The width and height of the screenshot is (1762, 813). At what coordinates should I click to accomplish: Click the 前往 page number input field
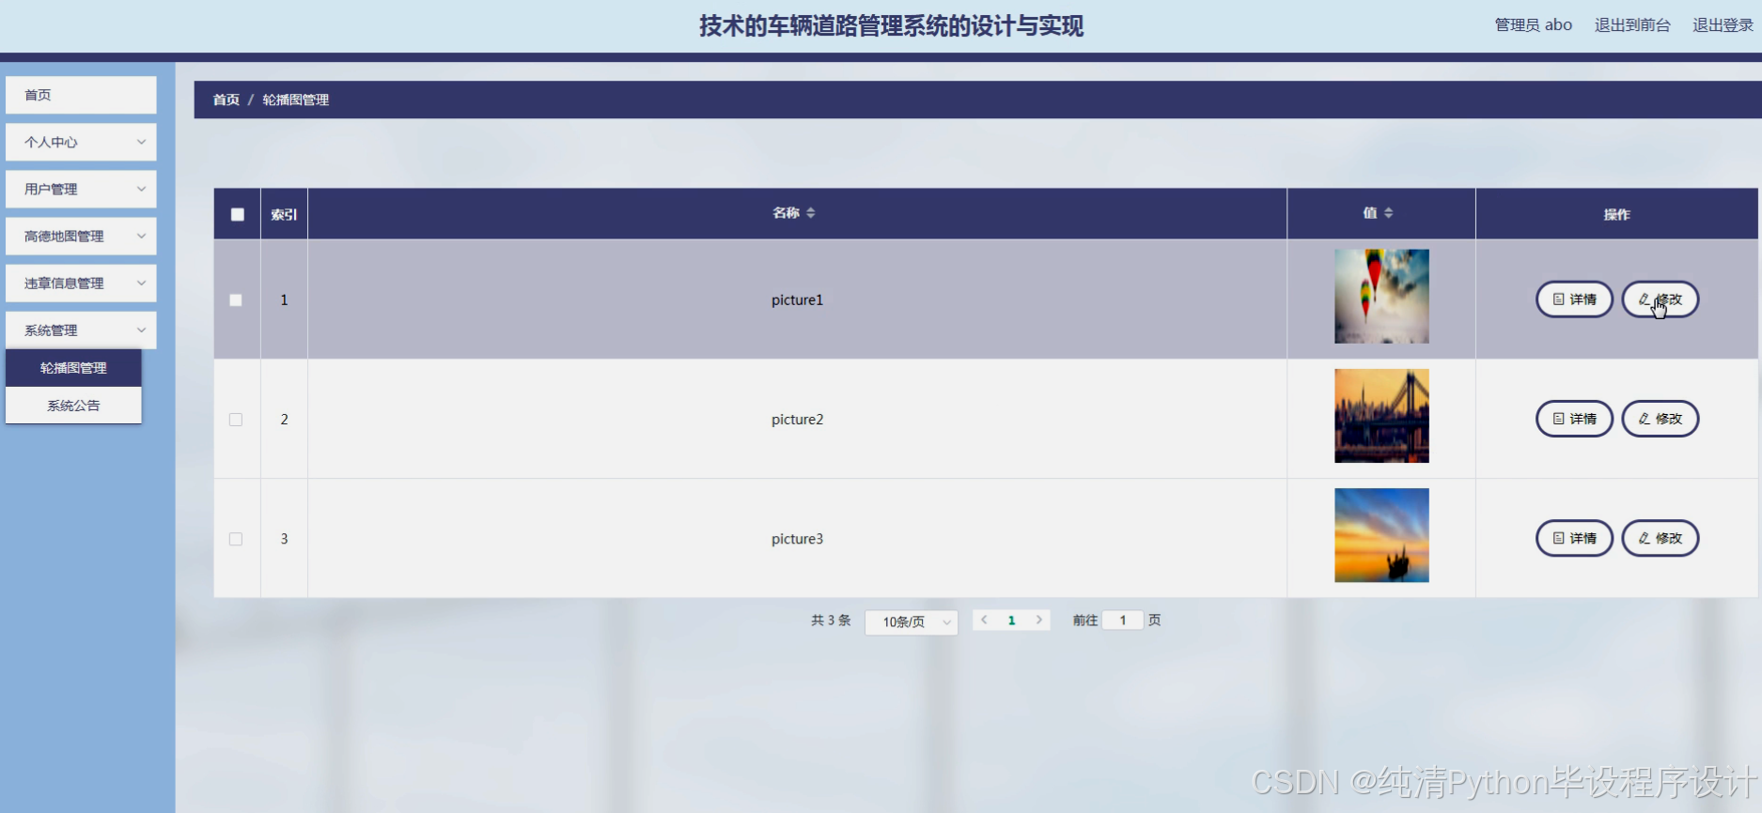[x=1122, y=621]
